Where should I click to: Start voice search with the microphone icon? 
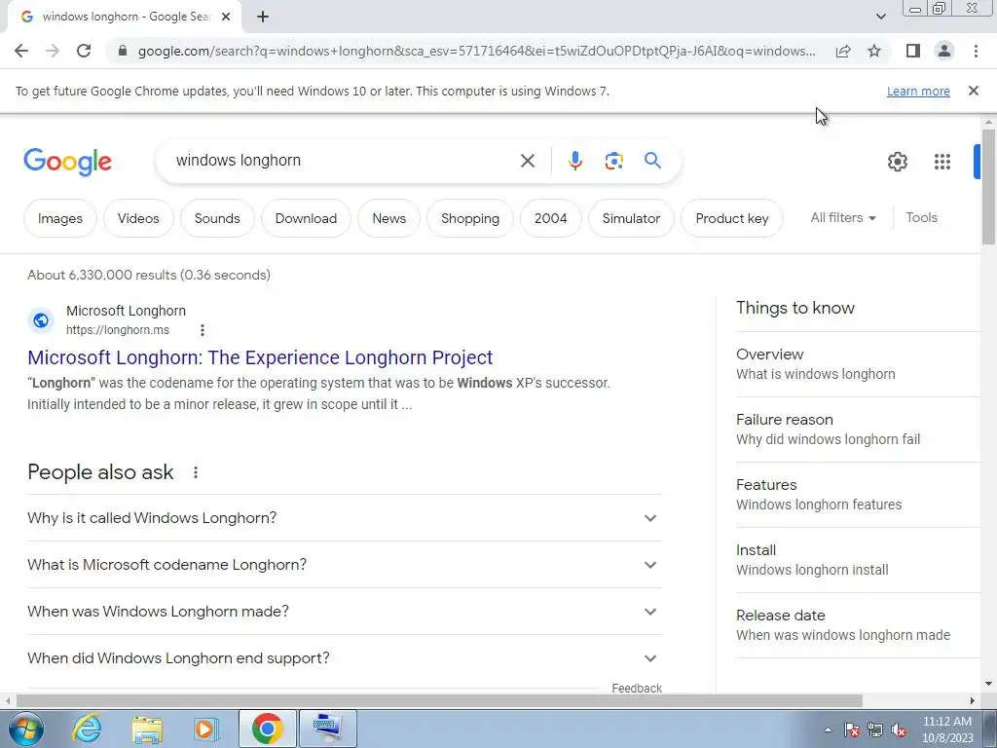575,161
